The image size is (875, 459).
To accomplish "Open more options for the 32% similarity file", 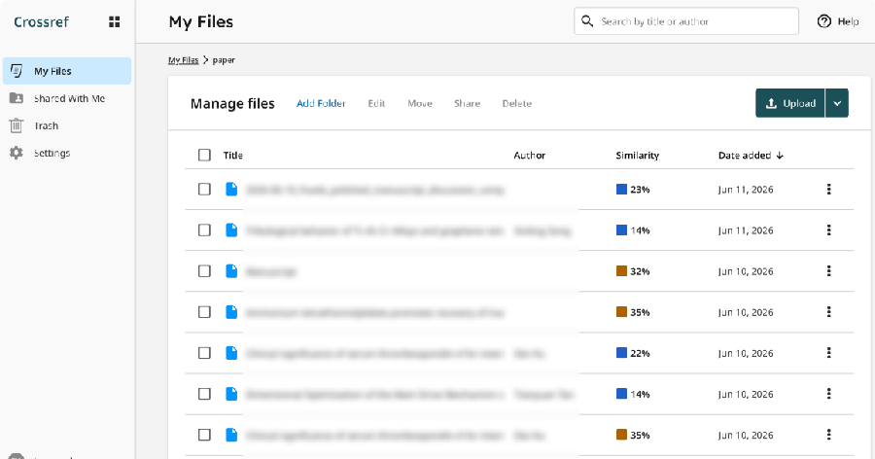I will (x=828, y=270).
